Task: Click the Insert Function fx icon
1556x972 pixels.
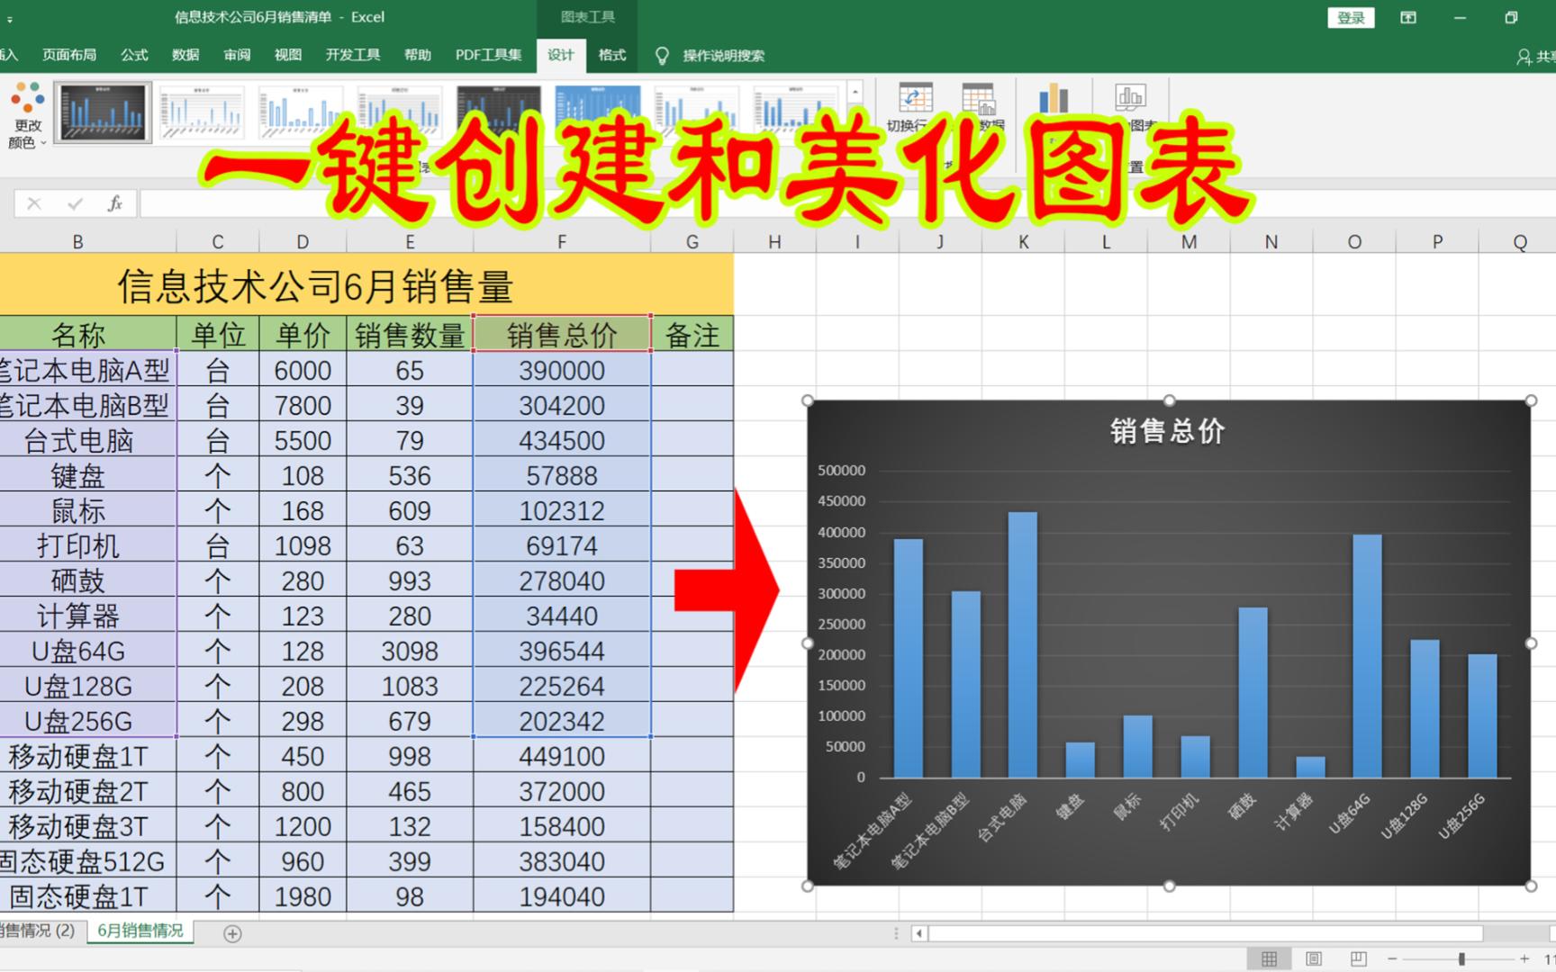Action: 114,203
